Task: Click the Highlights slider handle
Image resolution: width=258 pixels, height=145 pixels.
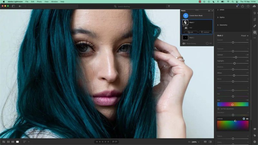Action: coord(234,63)
